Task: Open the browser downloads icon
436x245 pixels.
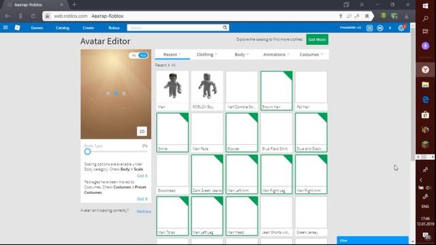Action: pyautogui.click(x=406, y=16)
